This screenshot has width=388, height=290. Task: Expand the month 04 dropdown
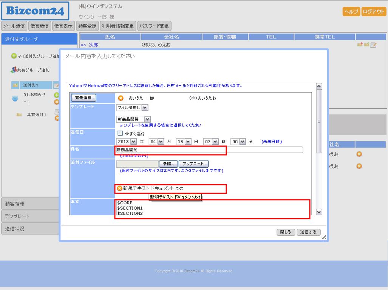(161, 142)
